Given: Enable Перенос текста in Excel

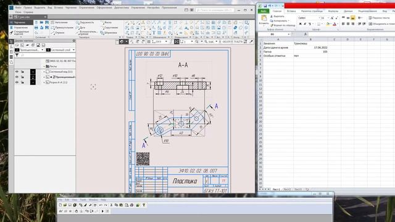Looking at the screenshot, I should (x=379, y=18).
